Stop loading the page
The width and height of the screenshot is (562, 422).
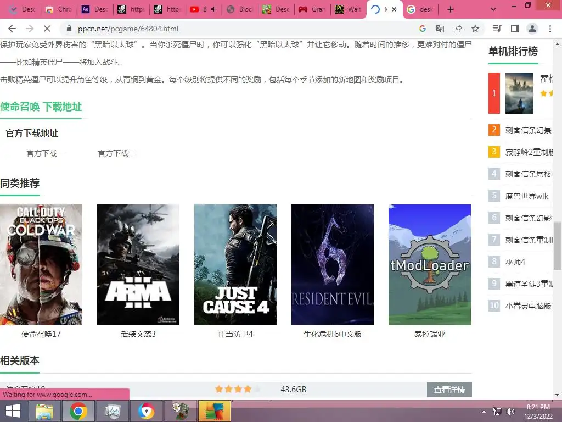pyautogui.click(x=47, y=29)
